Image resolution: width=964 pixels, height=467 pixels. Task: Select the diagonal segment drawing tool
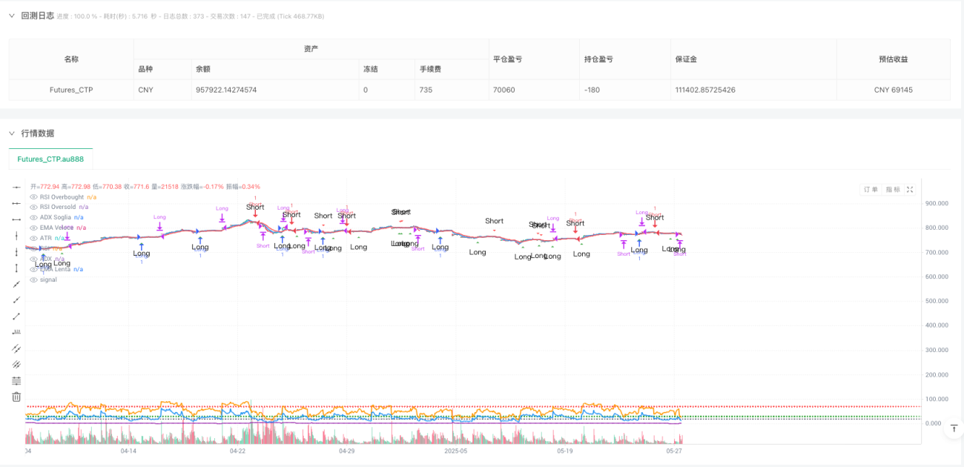pos(16,317)
